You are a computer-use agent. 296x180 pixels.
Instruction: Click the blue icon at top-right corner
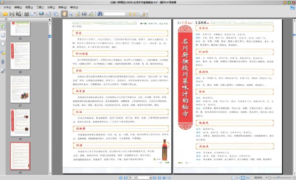(293, 7)
